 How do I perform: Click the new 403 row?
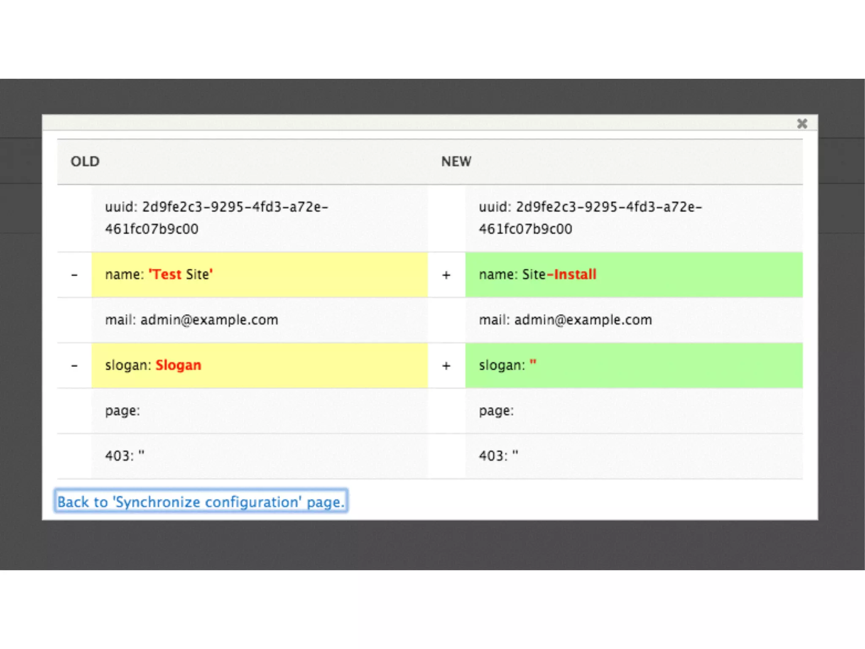pos(498,456)
